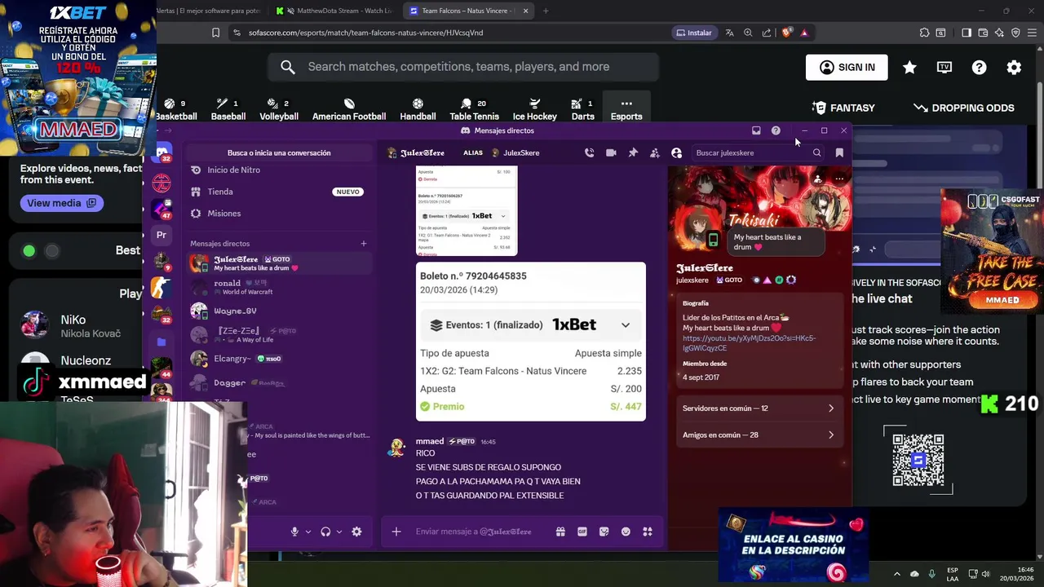Click the SIGN IN button on Sofascore
This screenshot has width=1044, height=587.
[x=847, y=67]
